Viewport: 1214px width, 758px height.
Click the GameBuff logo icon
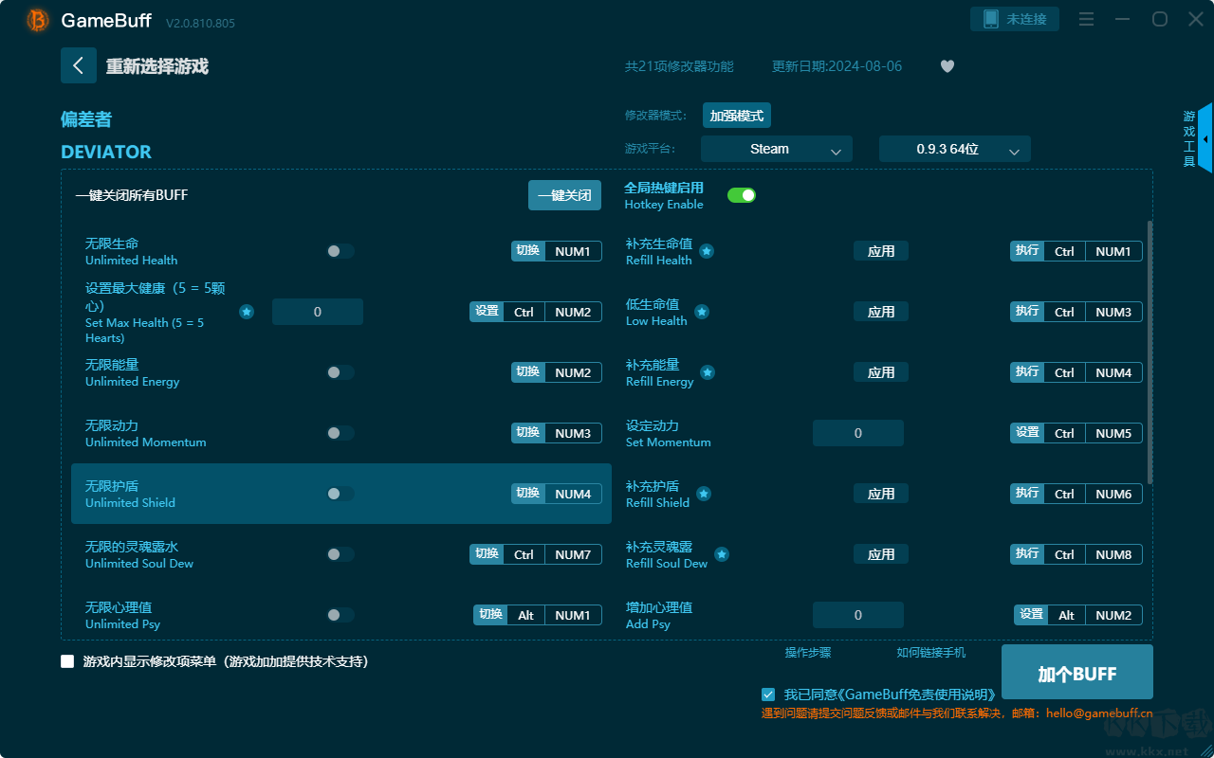pos(38,20)
